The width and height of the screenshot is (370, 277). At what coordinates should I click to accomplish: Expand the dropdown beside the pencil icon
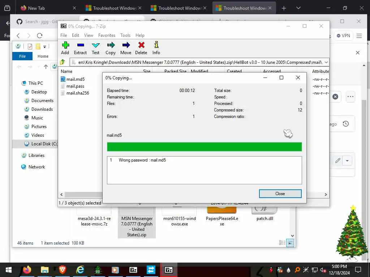pyautogui.click(x=347, y=161)
